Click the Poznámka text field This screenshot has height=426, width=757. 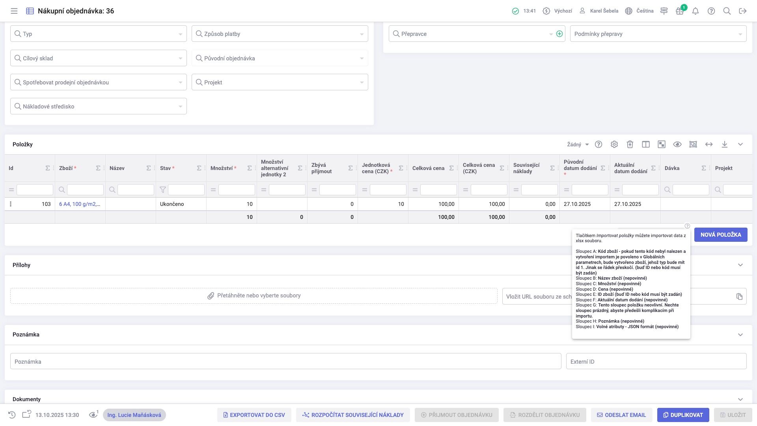click(x=285, y=361)
